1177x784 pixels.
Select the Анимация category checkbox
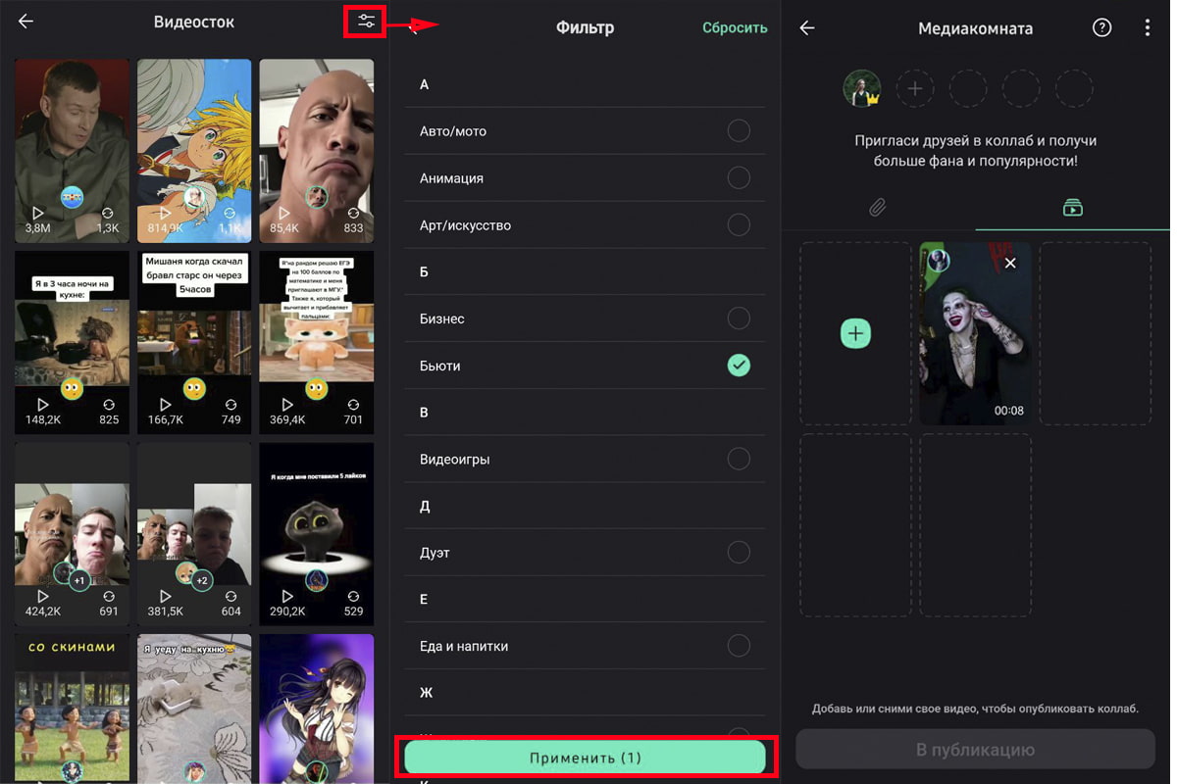click(x=739, y=178)
